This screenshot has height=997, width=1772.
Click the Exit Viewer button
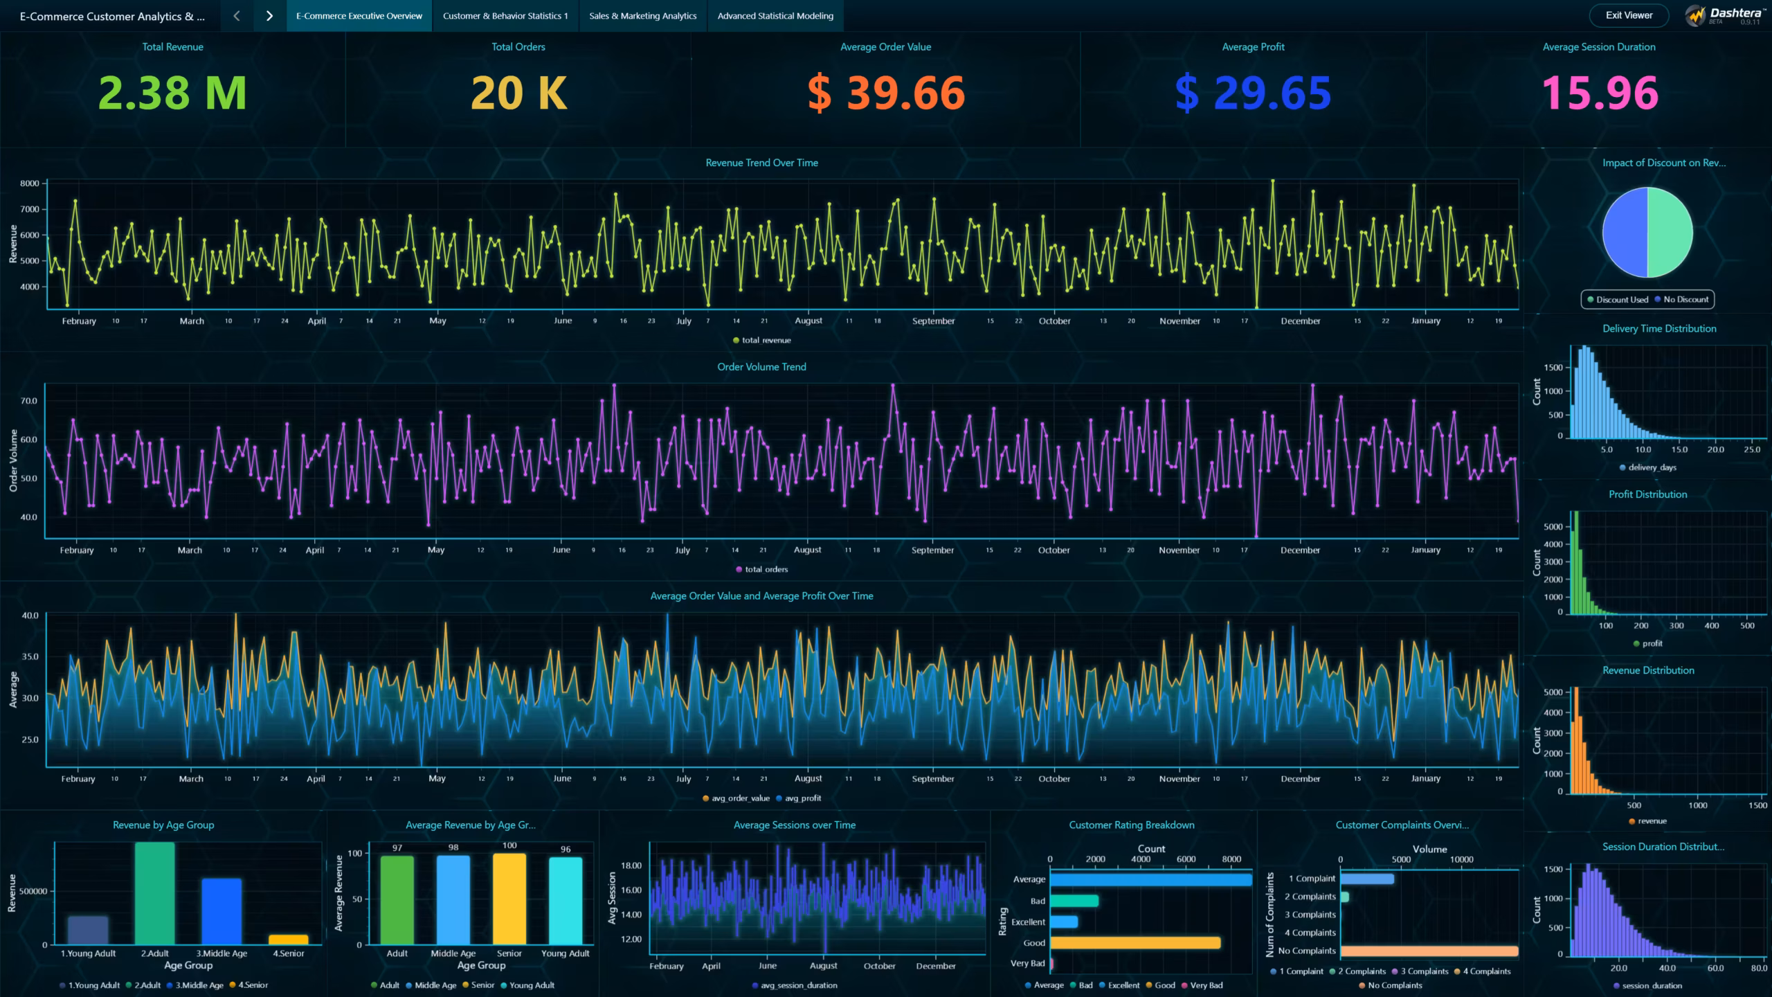coord(1628,15)
